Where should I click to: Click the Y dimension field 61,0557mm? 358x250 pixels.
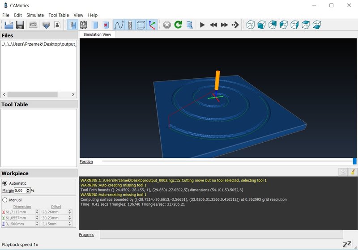(x=20, y=218)
